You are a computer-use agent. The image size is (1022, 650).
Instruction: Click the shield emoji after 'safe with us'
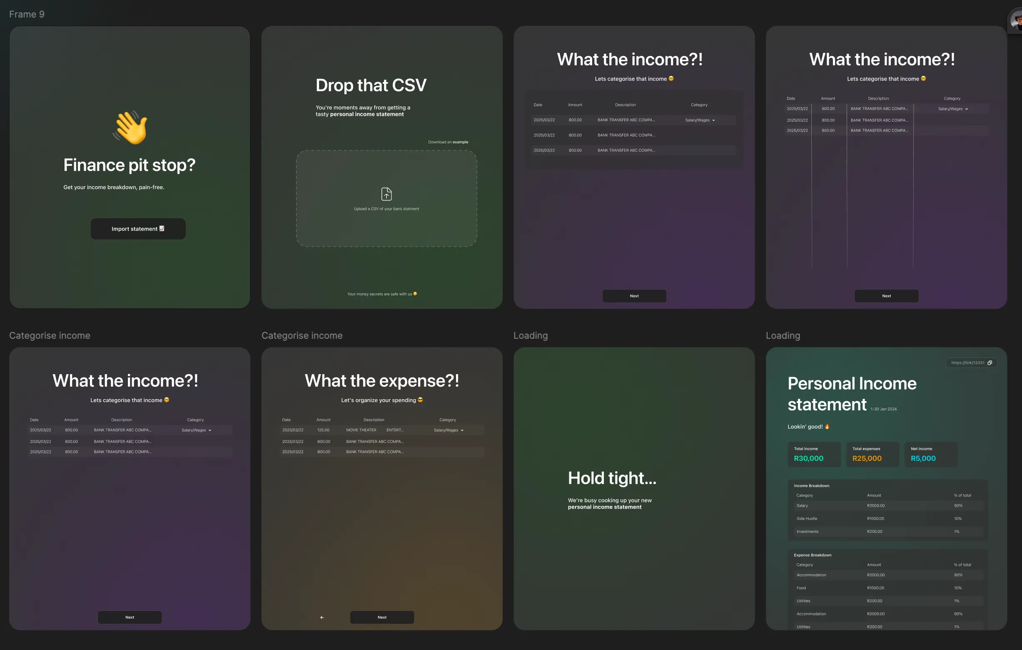pos(415,294)
